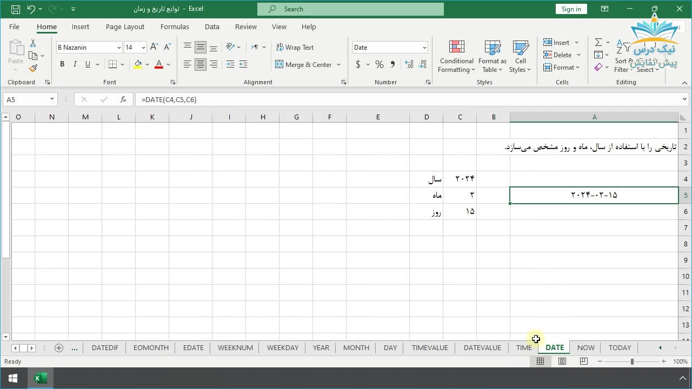The image size is (692, 389).
Task: Open font size dropdown
Action: click(143, 48)
